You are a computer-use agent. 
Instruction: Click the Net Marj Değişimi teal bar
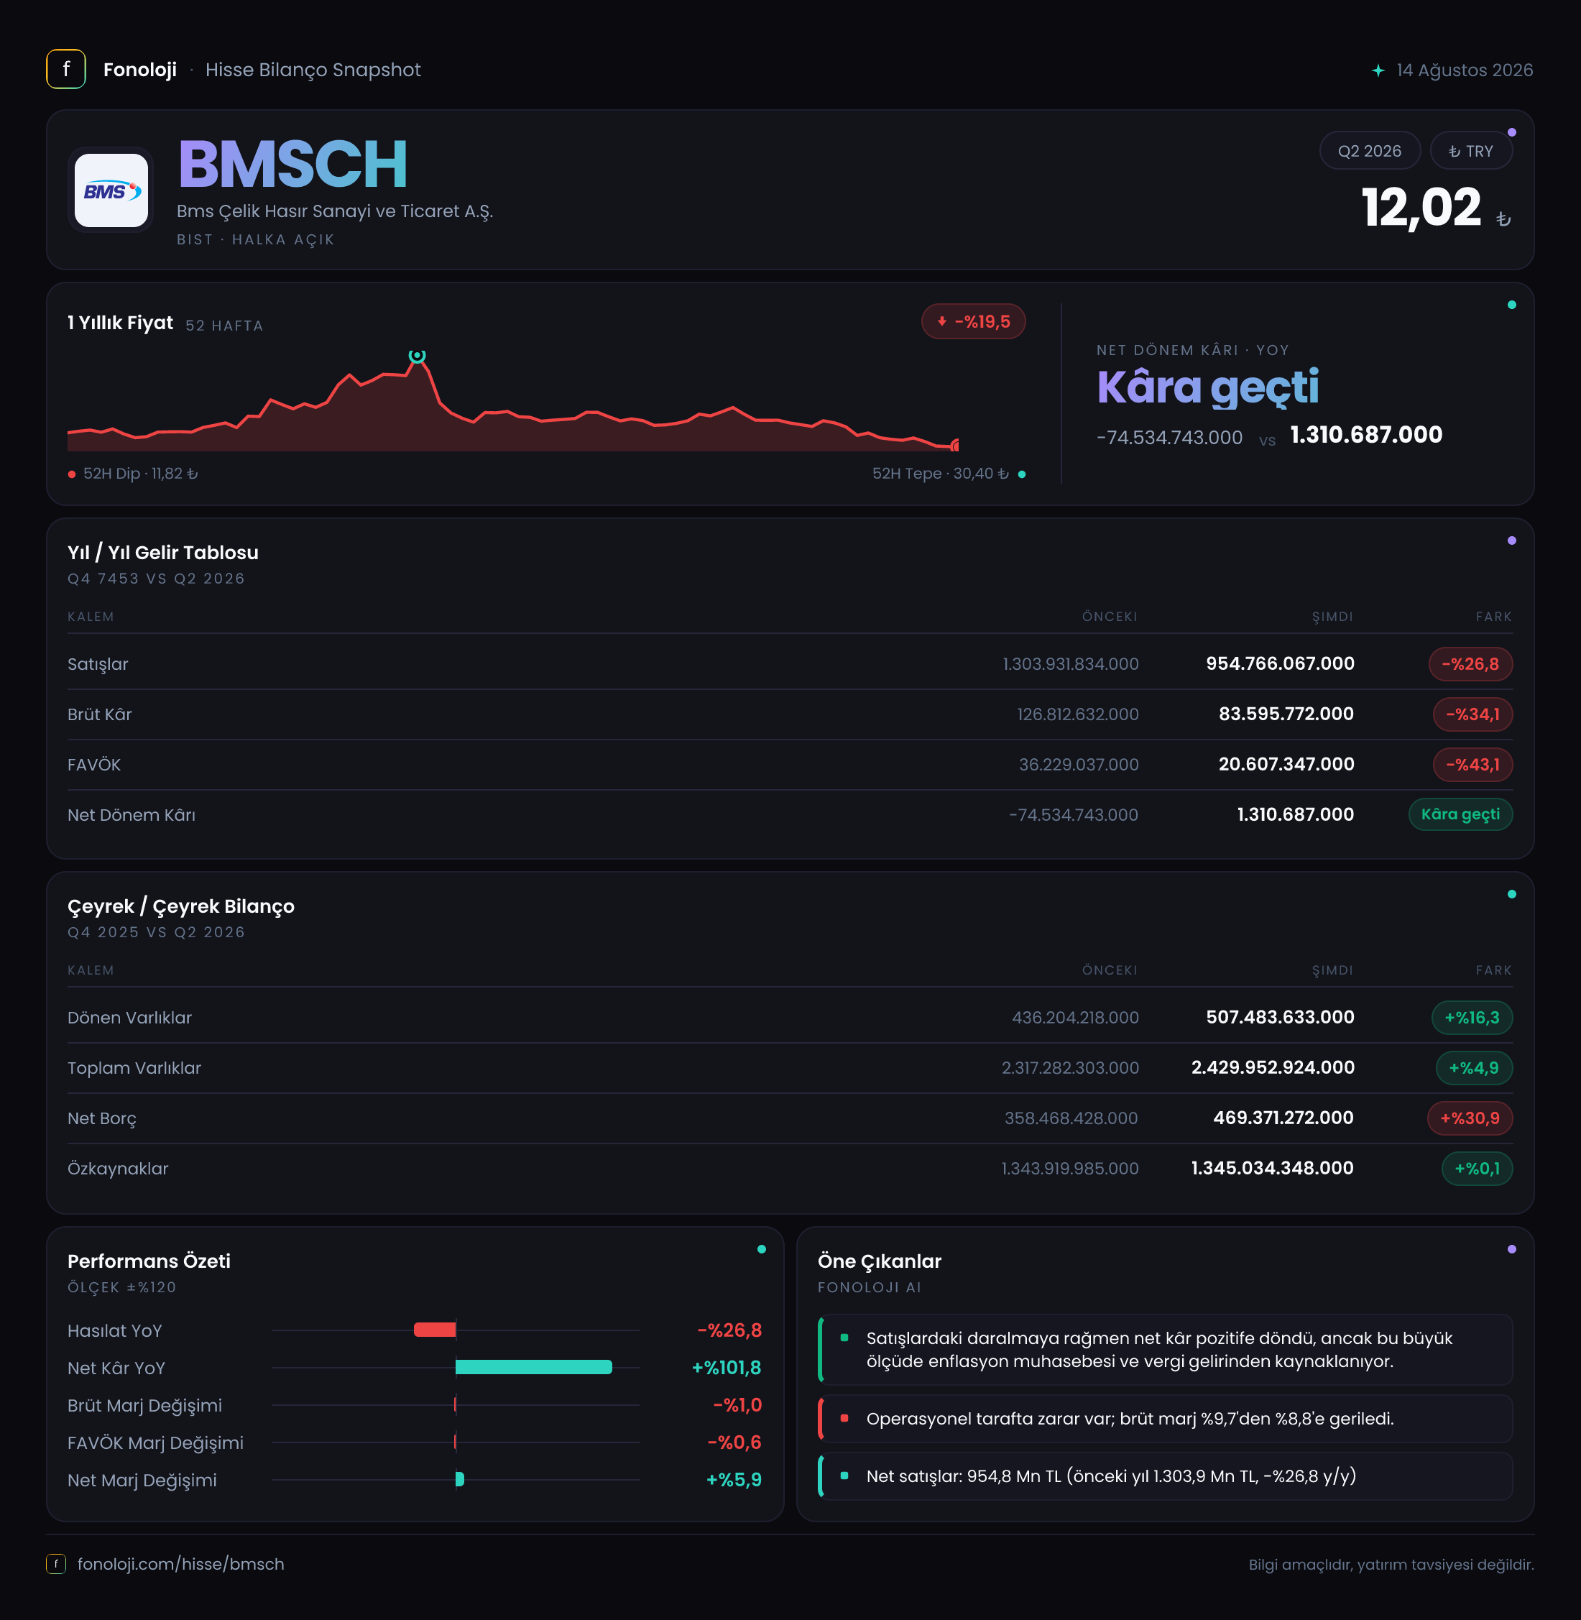(x=460, y=1480)
